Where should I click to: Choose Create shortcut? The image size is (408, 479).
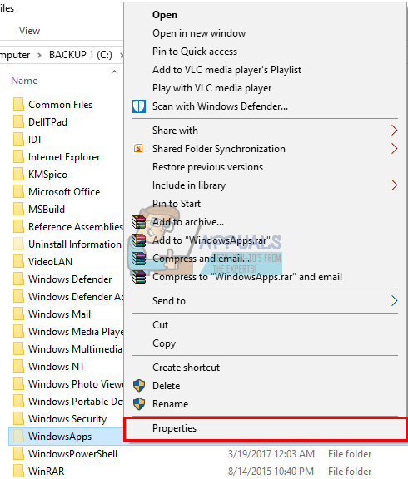[186, 368]
